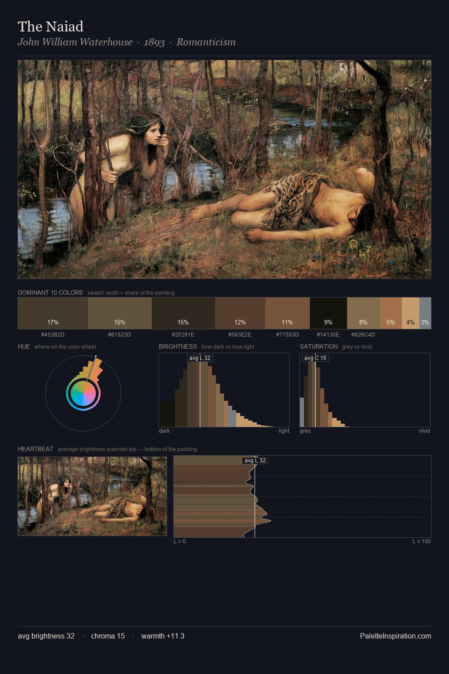Click the HUE section heading
The height and width of the screenshot is (674, 449).
[x=24, y=346]
